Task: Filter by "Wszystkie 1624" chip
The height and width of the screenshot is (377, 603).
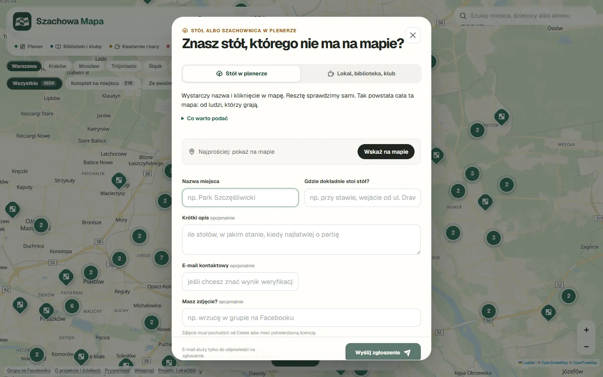Action: 34,83
